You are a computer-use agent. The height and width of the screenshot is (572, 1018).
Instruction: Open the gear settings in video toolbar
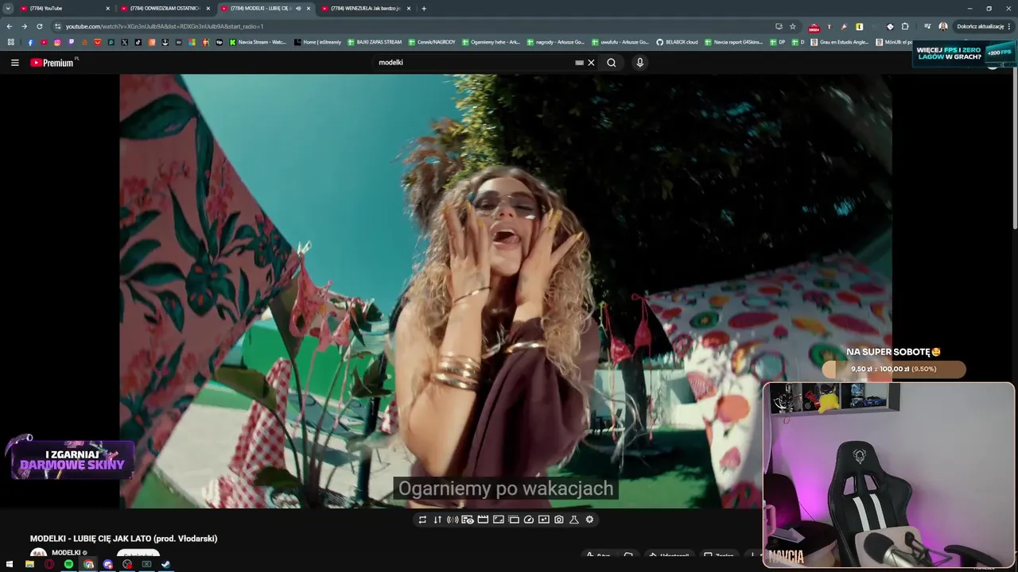point(589,520)
